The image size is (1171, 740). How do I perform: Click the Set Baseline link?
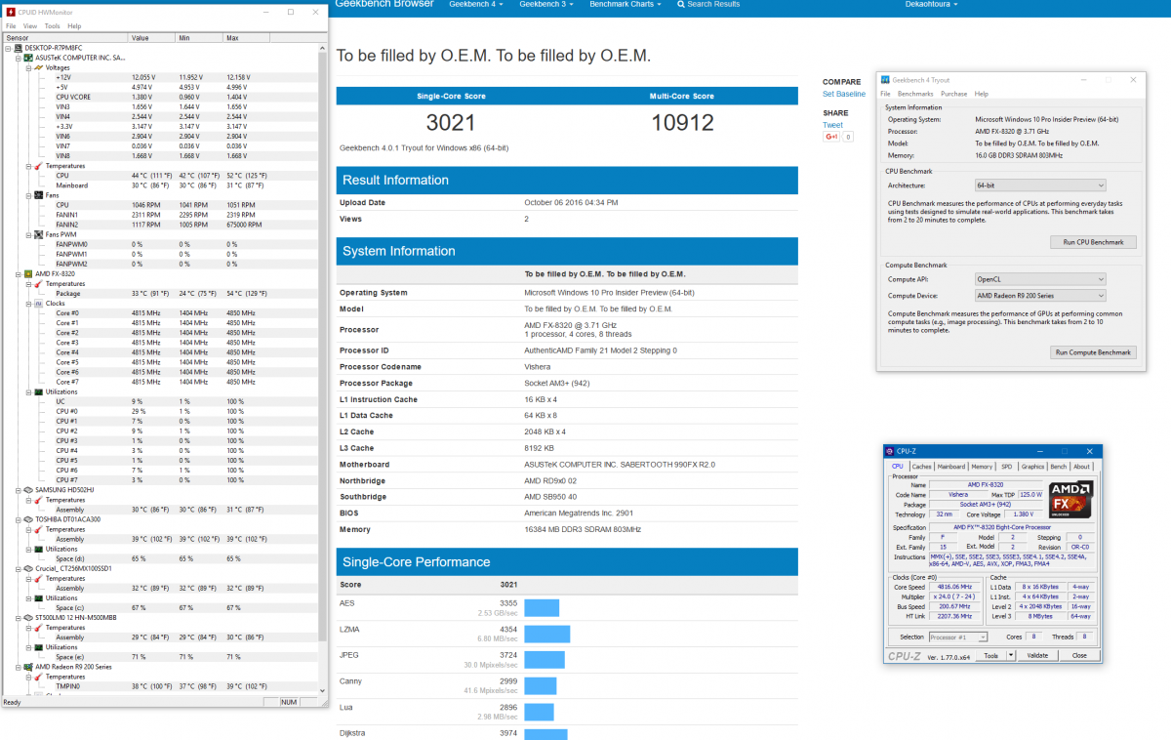(x=844, y=94)
